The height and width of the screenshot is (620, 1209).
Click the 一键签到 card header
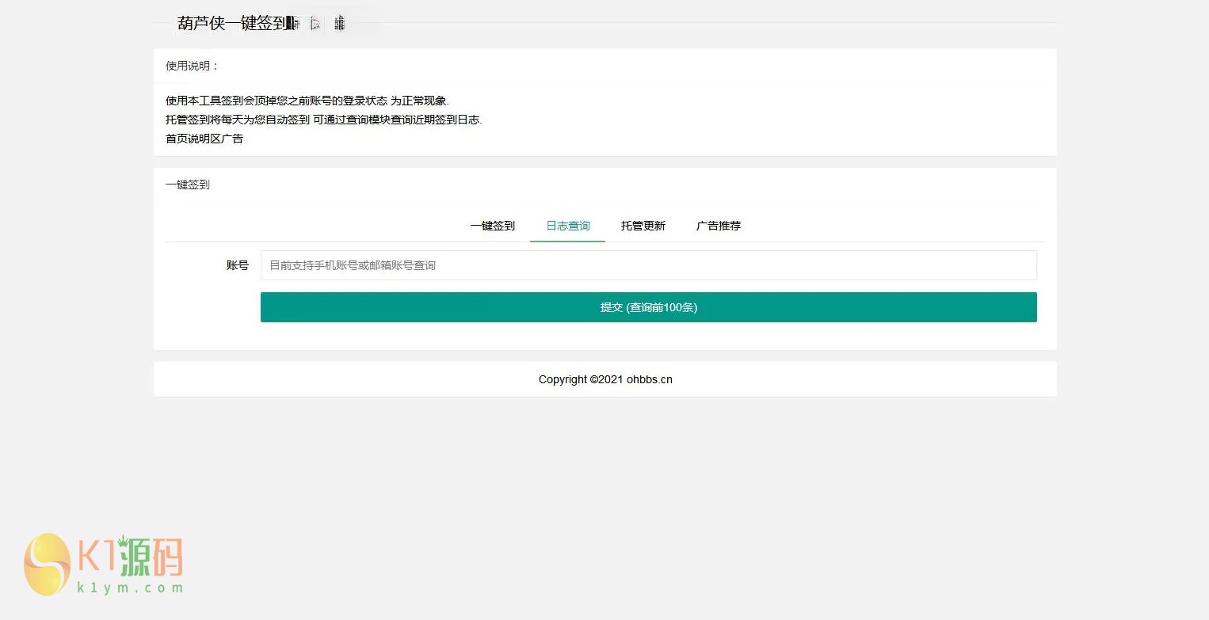(x=188, y=184)
